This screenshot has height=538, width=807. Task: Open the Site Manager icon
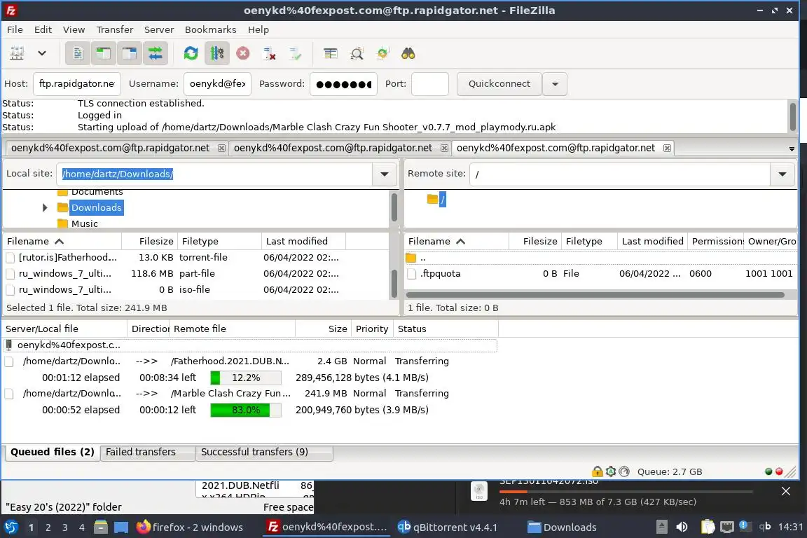tap(17, 53)
